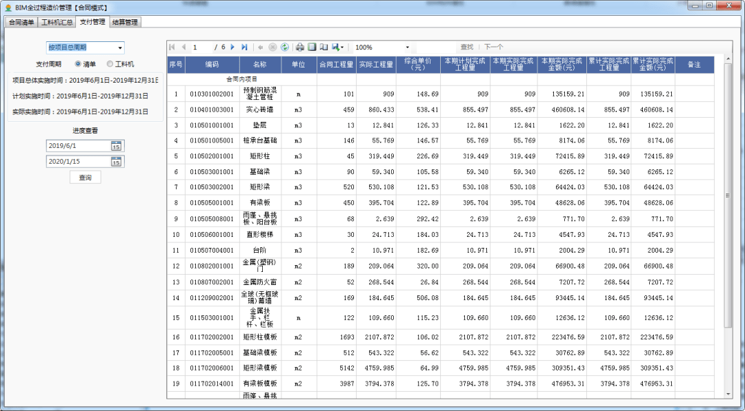Click code cell 010301002001
The height and width of the screenshot is (411, 745).
point(212,94)
